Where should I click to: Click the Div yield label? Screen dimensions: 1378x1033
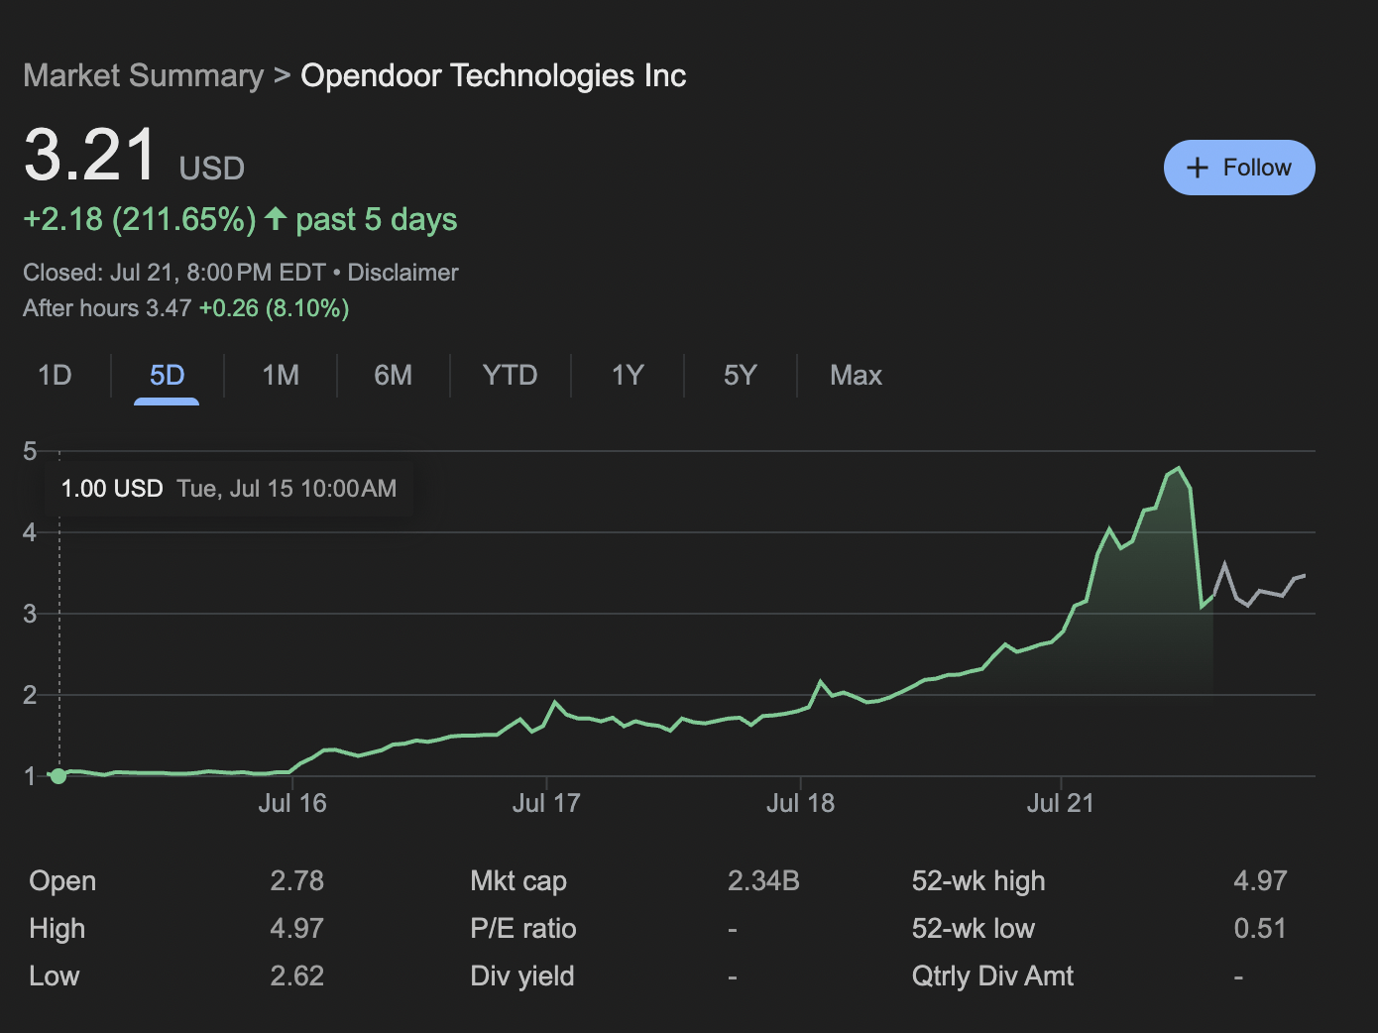pyautogui.click(x=522, y=976)
